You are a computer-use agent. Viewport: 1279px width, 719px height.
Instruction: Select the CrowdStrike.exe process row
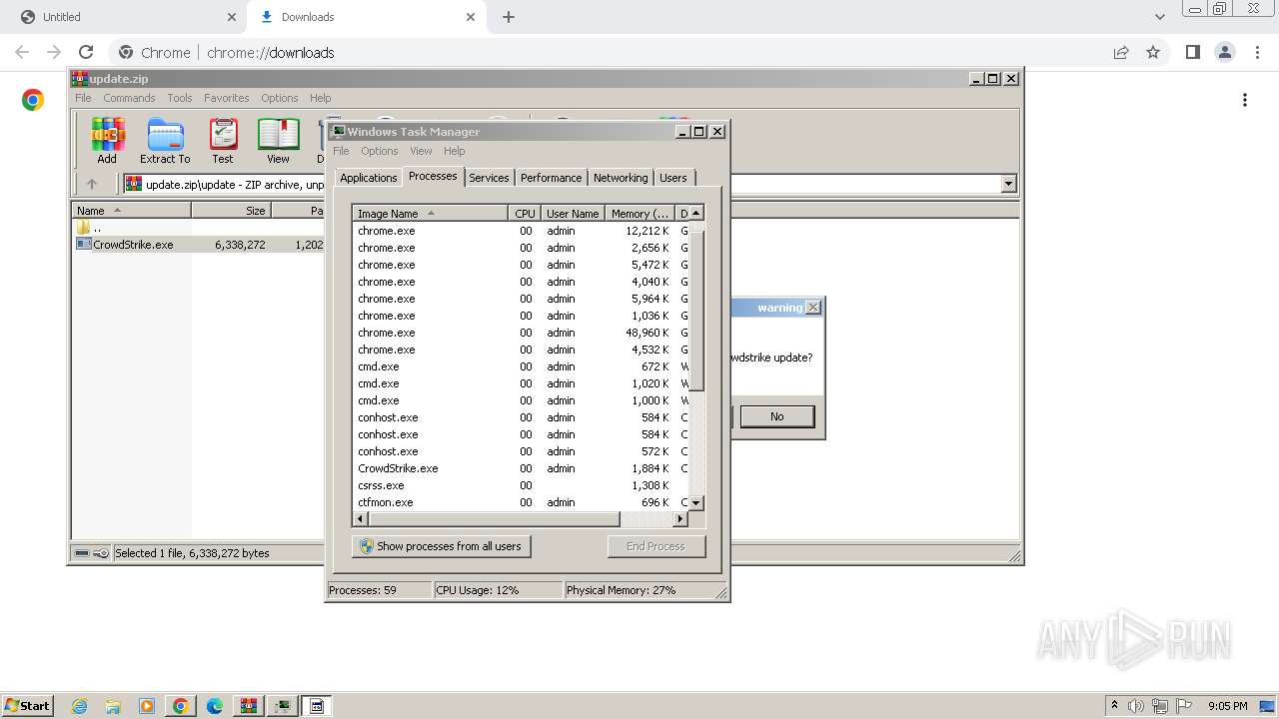[521, 468]
